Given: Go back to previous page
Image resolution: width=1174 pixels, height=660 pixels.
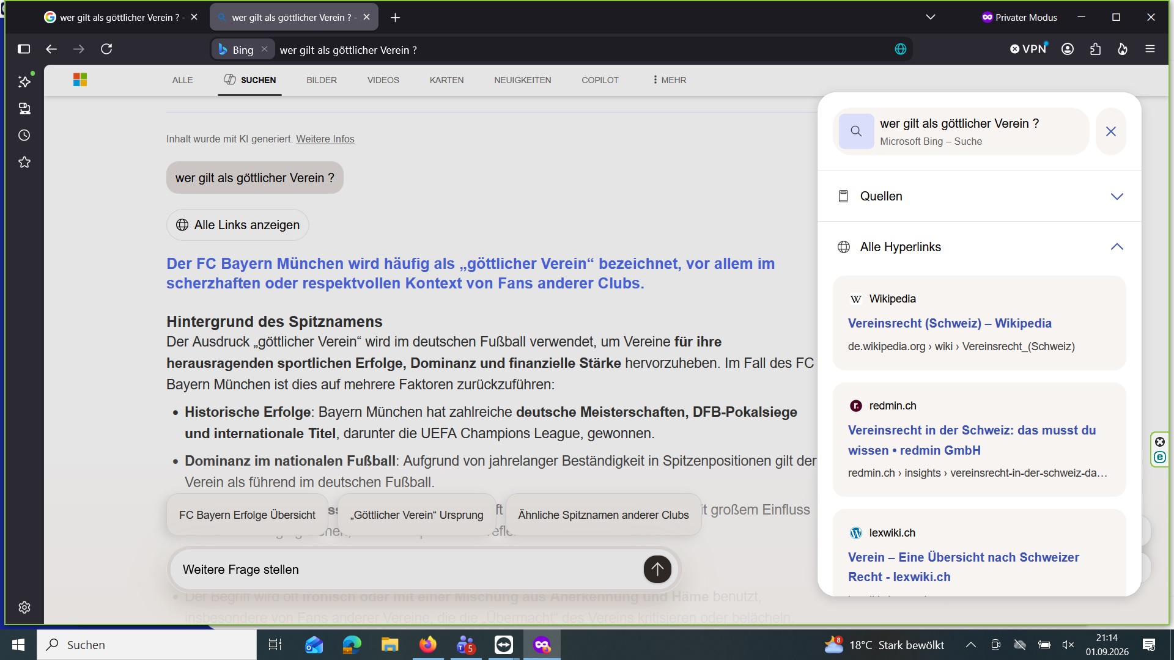Looking at the screenshot, I should click(51, 49).
